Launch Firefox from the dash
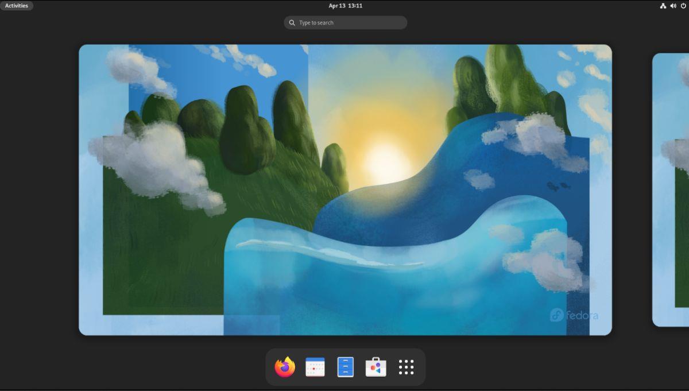Screen dimensions: 689x391 click(x=284, y=366)
